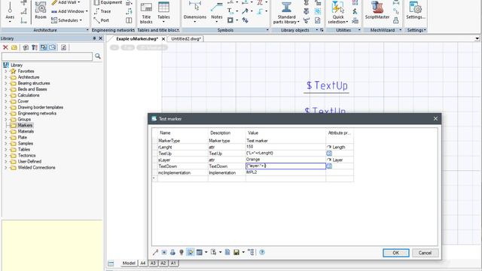Expand the Welded Connections folder
This screenshot has height=271, width=482.
(x=5, y=167)
